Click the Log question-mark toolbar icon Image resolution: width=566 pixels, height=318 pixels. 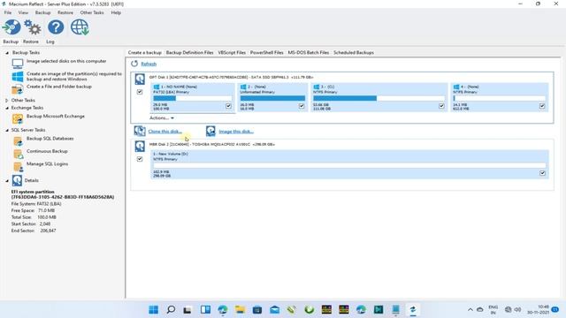tap(56, 27)
